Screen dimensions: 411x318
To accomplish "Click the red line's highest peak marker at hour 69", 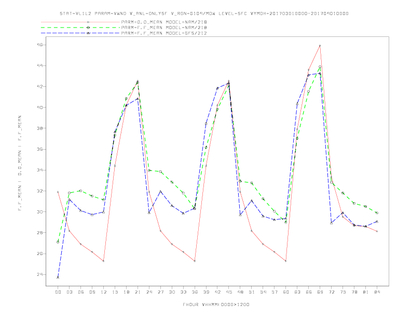I will coord(320,46).
